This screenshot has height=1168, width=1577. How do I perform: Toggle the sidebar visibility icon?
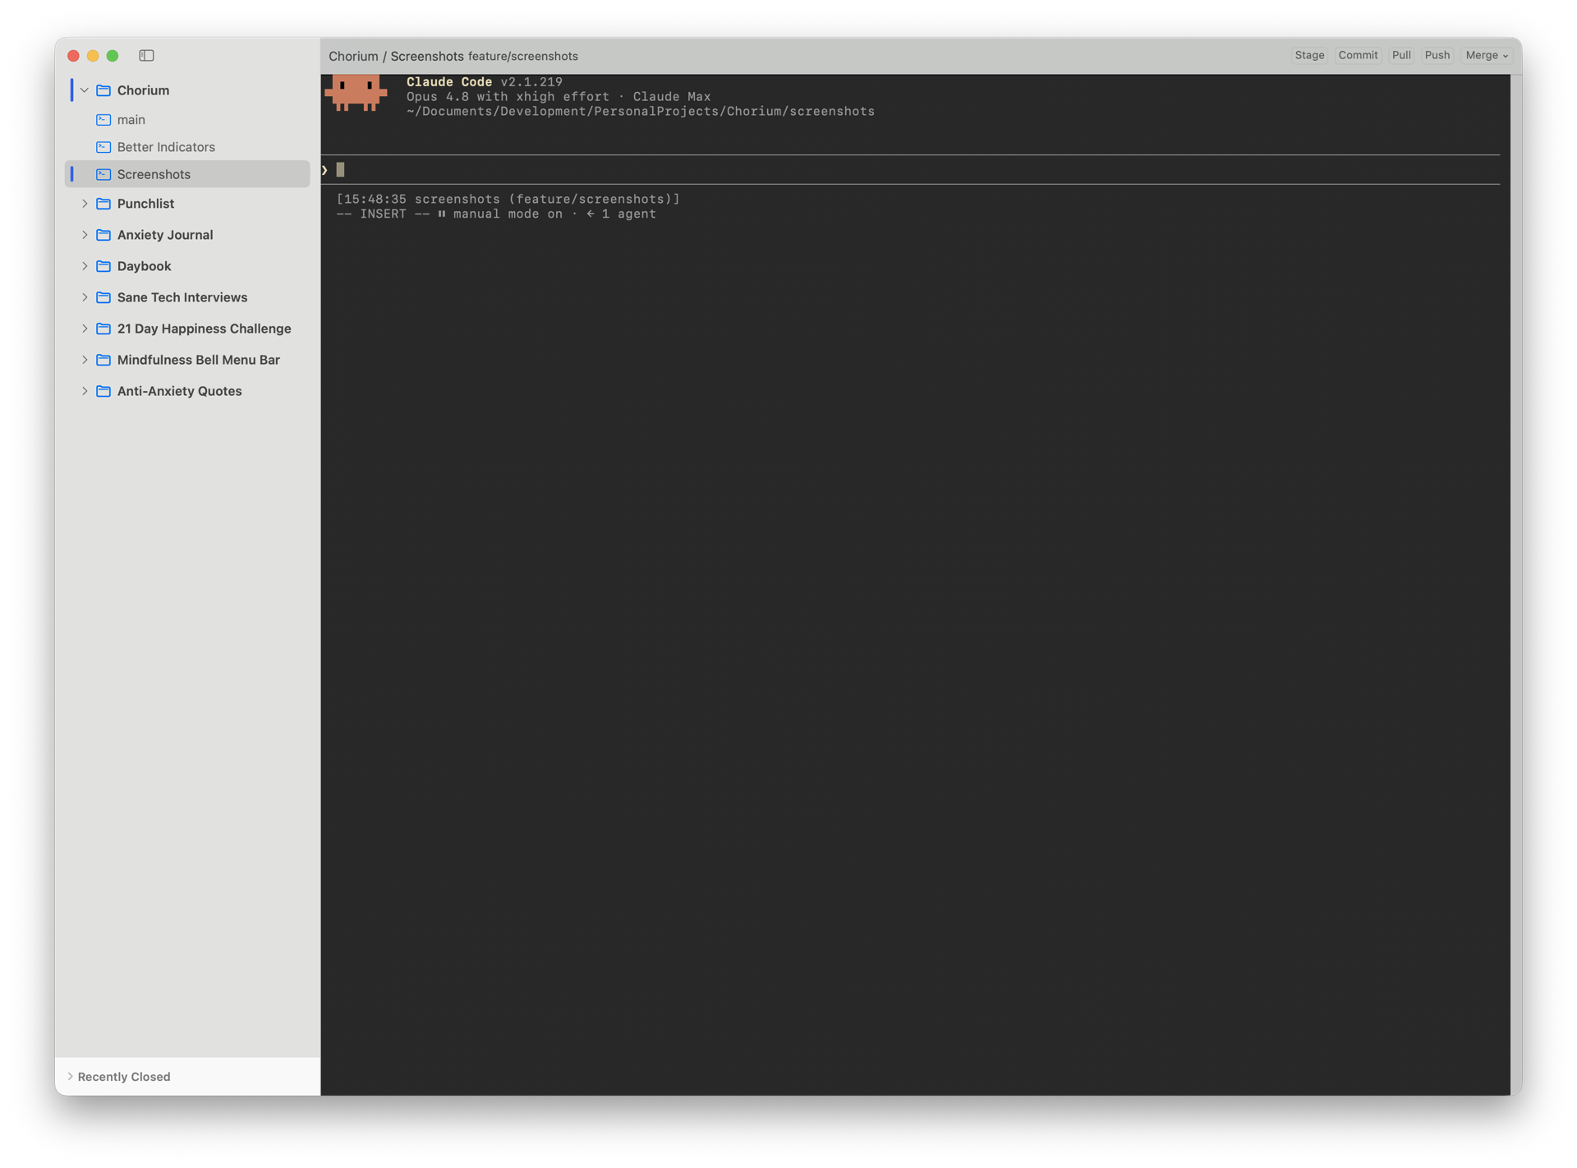(146, 56)
